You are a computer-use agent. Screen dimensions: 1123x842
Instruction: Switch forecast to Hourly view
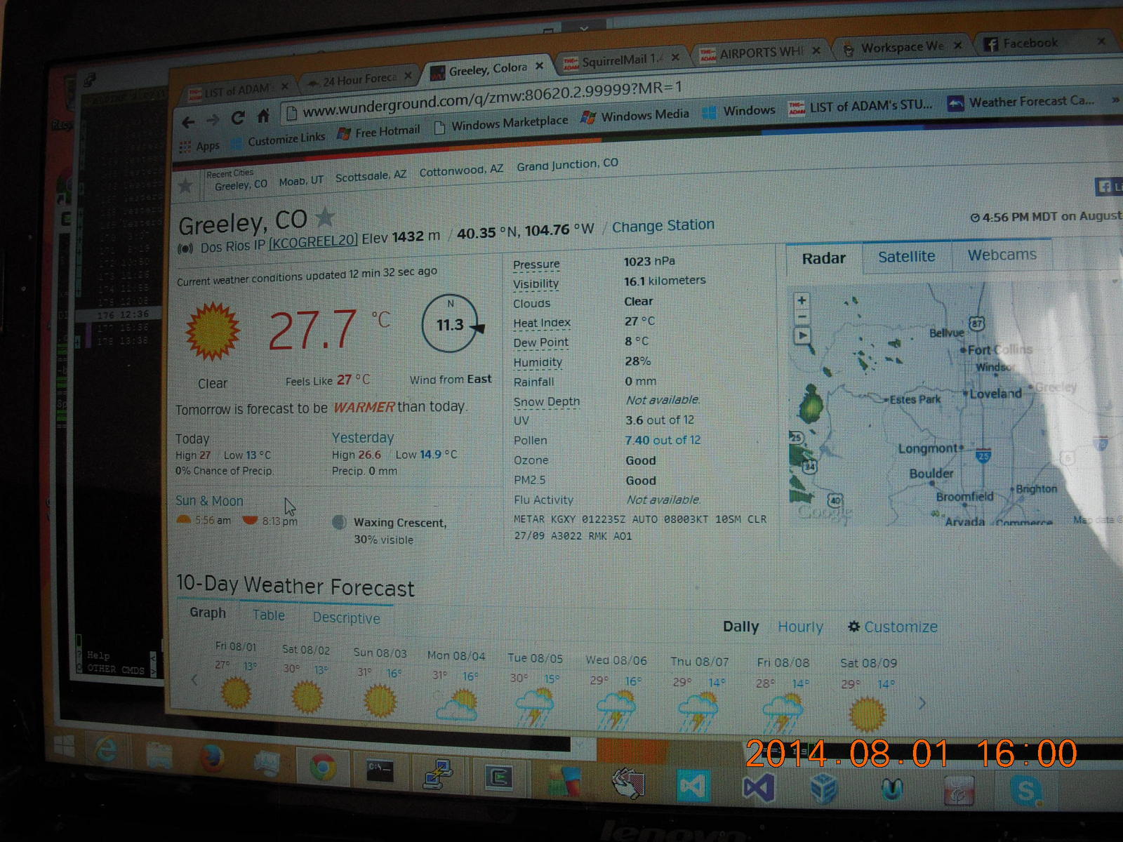point(800,627)
